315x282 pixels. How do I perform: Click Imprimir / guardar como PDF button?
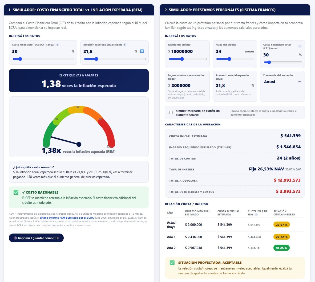pos(36,238)
